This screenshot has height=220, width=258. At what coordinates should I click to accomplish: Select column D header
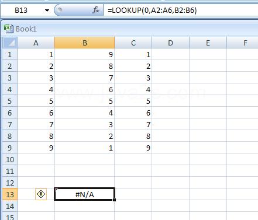click(170, 43)
